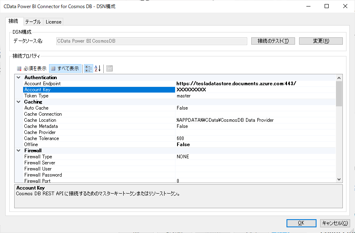Click the キャンセル(C) button
Viewport: 355px width, 233px height.
[335, 223]
